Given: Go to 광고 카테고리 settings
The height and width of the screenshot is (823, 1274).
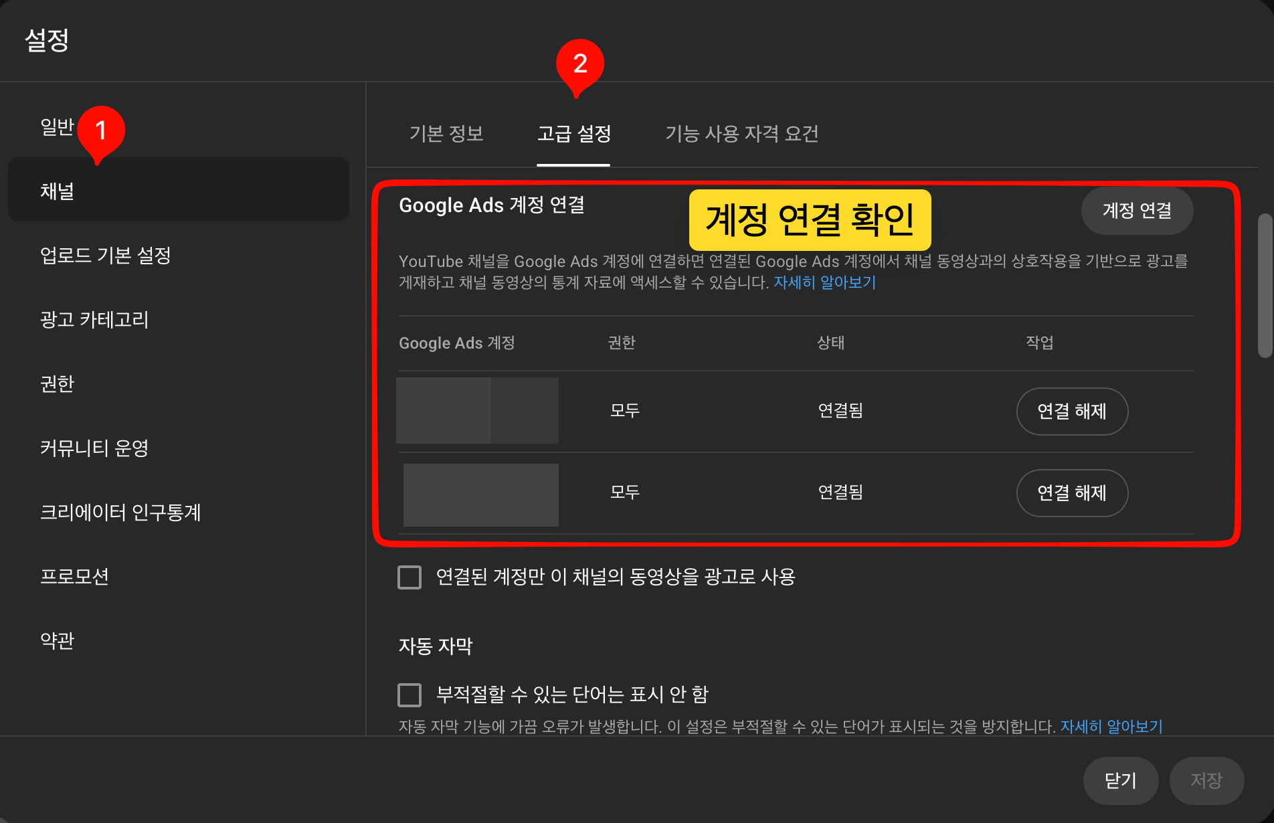Looking at the screenshot, I should click(x=178, y=319).
